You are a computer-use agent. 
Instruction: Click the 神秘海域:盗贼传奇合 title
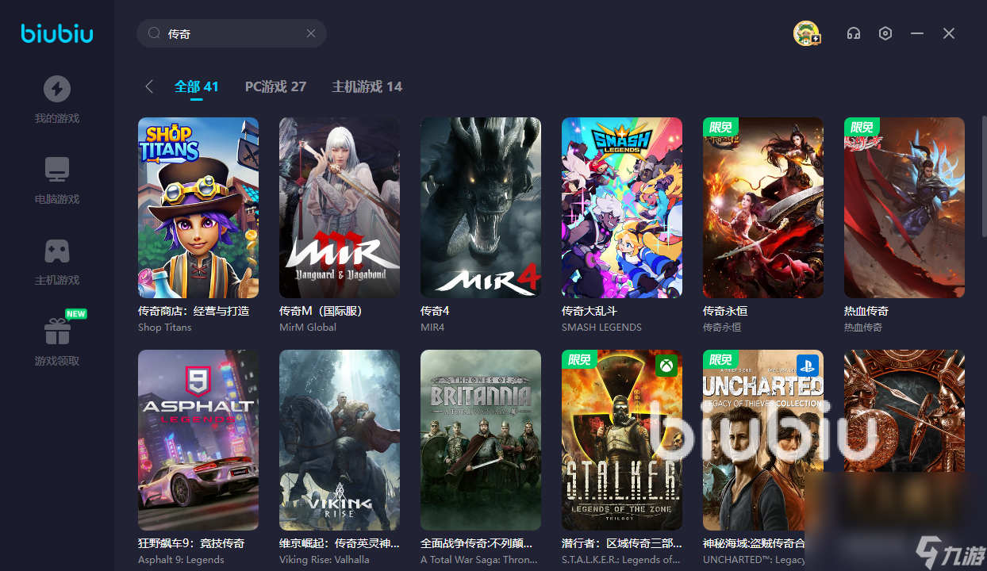(755, 543)
